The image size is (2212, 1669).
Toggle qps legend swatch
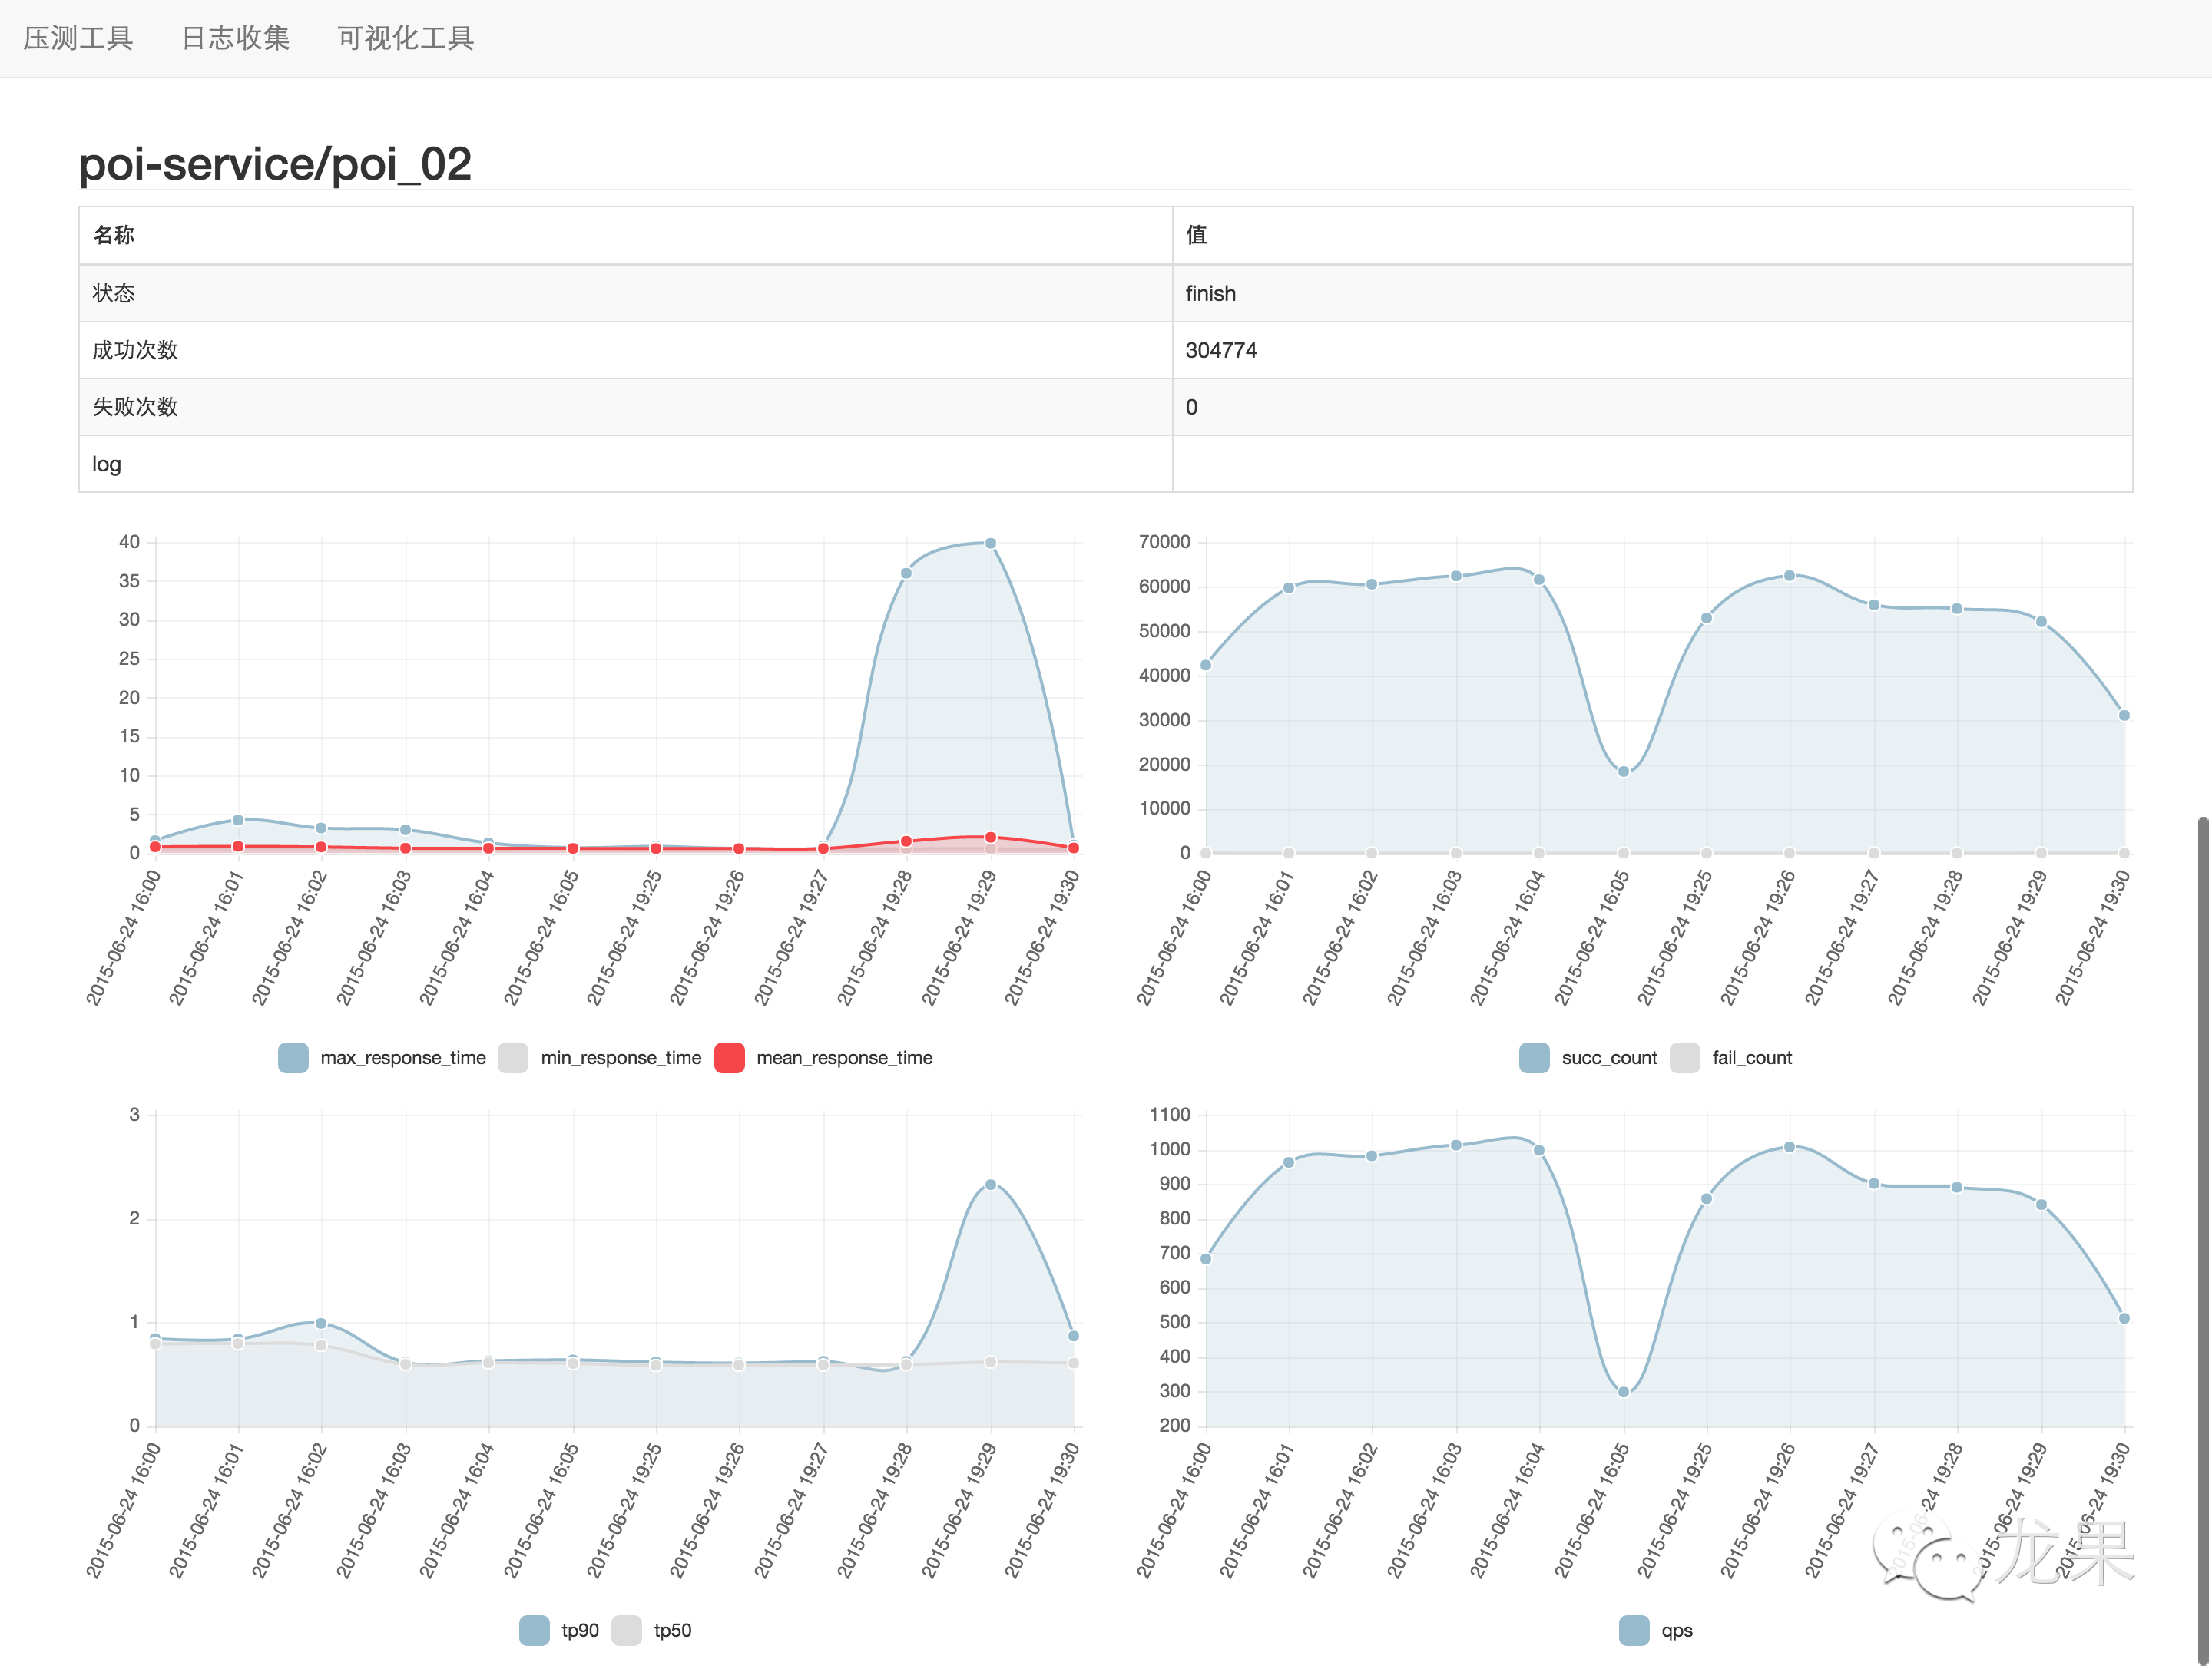point(1634,1630)
